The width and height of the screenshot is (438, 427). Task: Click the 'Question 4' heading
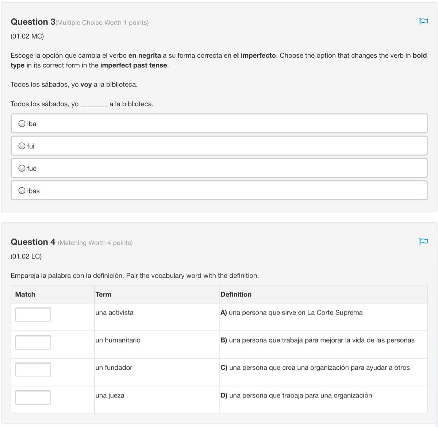tap(33, 242)
